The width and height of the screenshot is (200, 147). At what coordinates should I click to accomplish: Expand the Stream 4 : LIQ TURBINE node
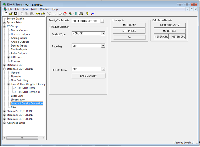(4, 119)
